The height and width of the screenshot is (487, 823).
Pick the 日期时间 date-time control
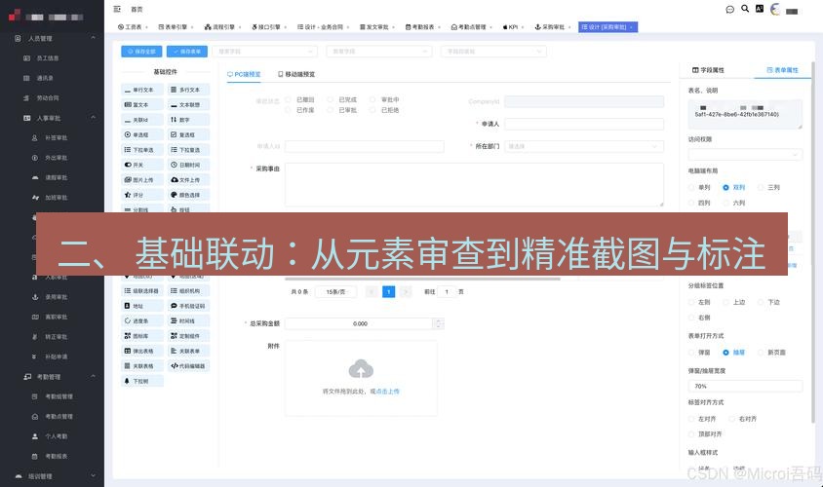(188, 166)
